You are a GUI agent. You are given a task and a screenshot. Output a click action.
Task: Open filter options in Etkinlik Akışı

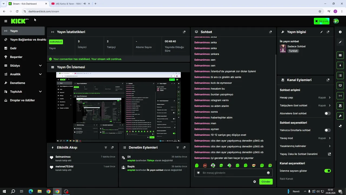[x=106, y=148]
